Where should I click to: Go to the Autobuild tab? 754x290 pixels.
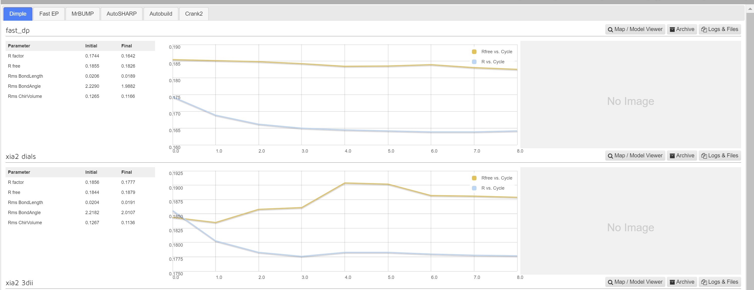(x=161, y=14)
